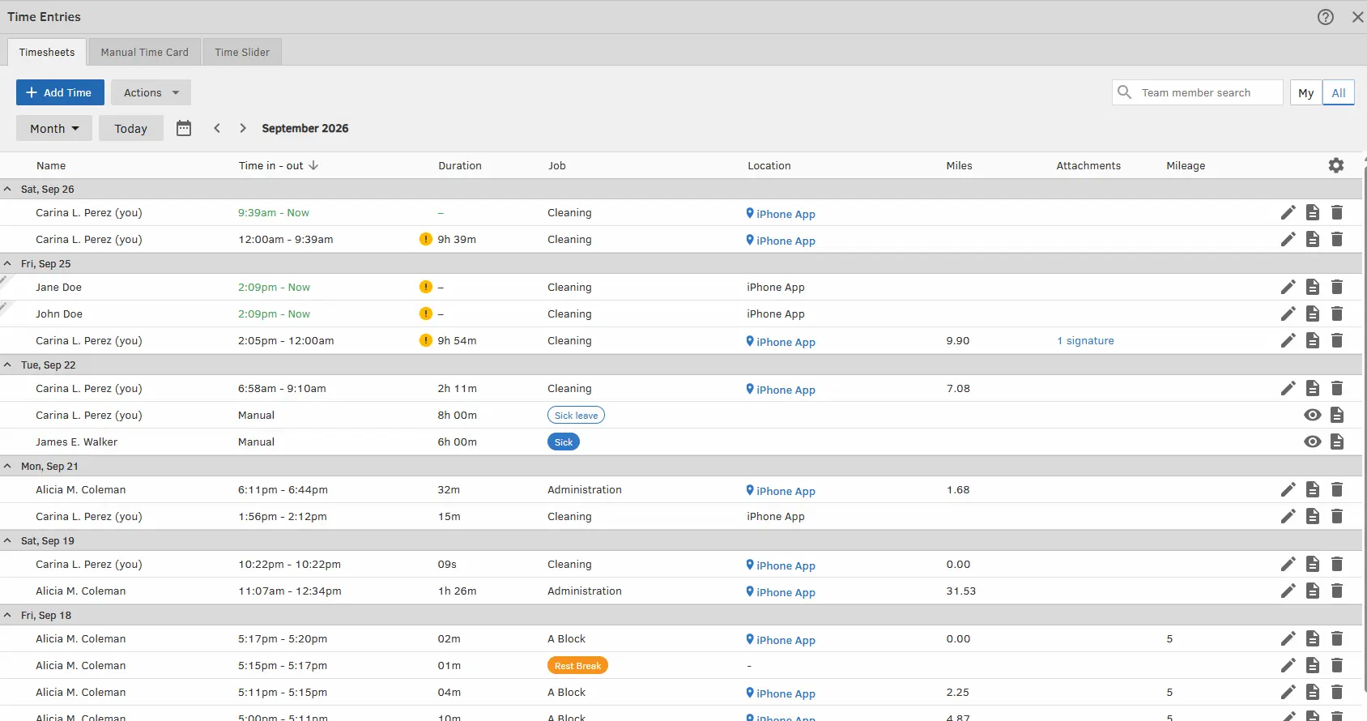Switch filter to My entries
This screenshot has width=1367, height=721.
coord(1306,92)
